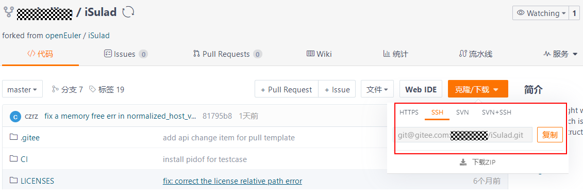The image size is (583, 194).
Task: Open commit 'add api change item for pull template'
Action: point(229,137)
